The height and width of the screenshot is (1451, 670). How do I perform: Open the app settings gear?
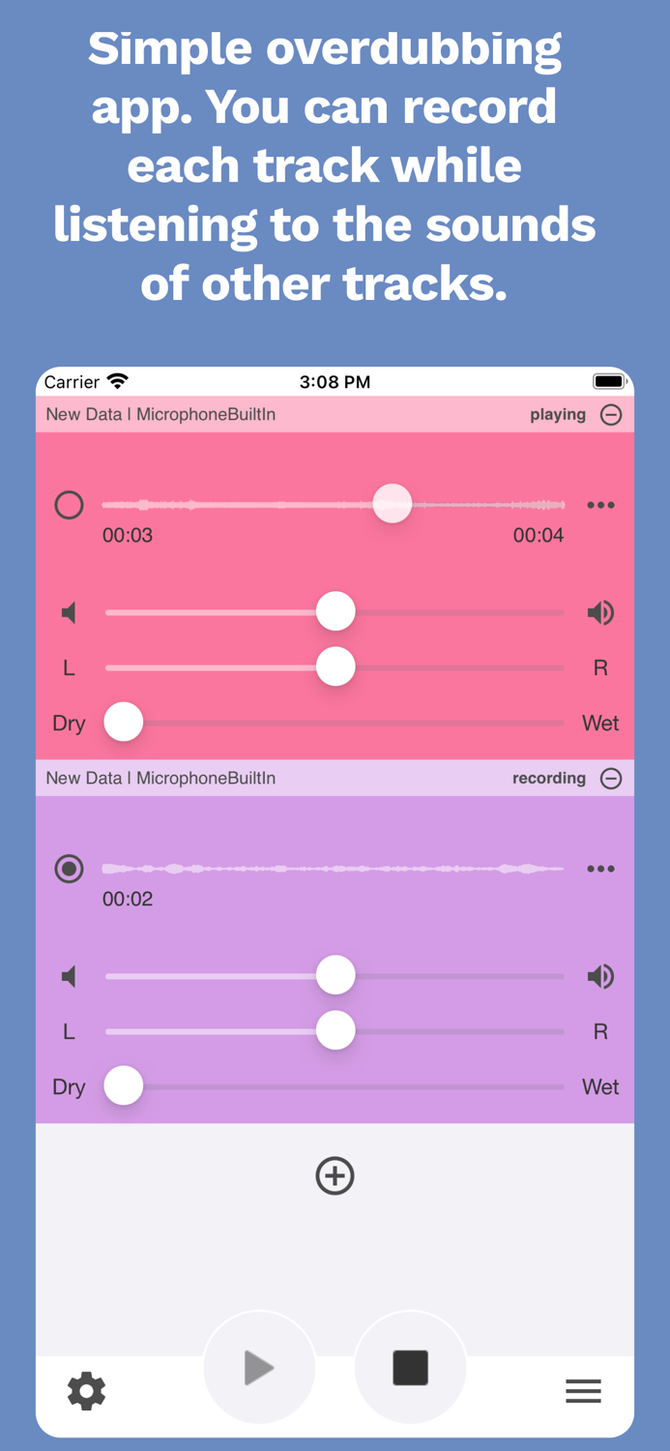[86, 1391]
